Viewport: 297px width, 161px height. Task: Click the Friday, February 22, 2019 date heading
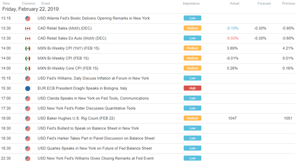pyautogui.click(x=31, y=9)
